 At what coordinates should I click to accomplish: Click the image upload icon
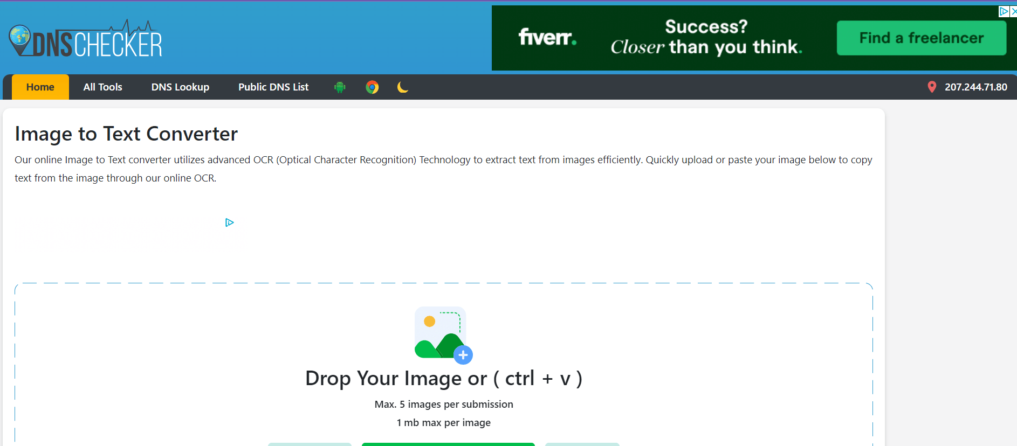point(443,335)
